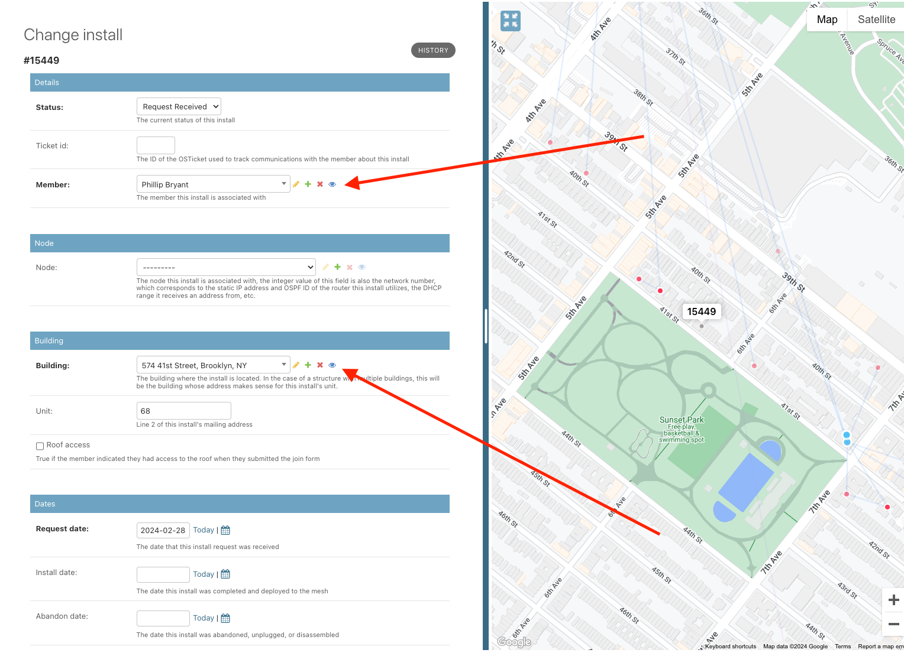The image size is (904, 656).
Task: View the selected Building via eye icon
Action: coord(332,365)
